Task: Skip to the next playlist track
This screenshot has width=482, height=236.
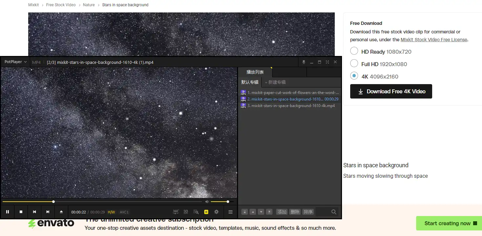Action: coord(48,212)
